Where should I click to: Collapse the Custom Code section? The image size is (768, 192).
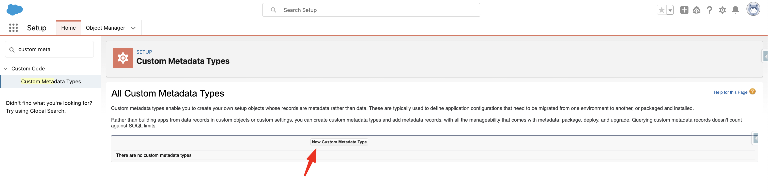tap(5, 69)
